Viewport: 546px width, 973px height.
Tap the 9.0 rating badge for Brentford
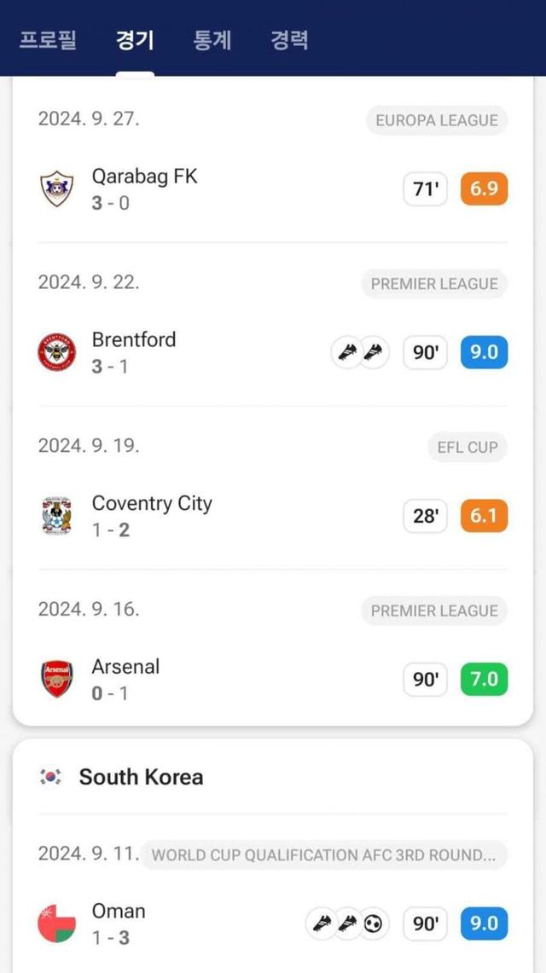(x=484, y=352)
